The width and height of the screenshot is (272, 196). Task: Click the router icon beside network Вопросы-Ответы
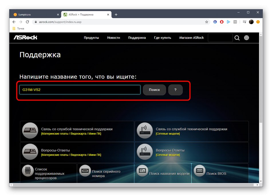(145, 152)
